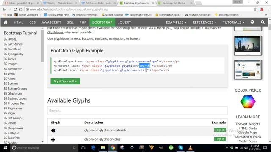Follow the Glyphicons hyperlink in paragraph
The width and height of the screenshot is (271, 152).
pos(55,32)
